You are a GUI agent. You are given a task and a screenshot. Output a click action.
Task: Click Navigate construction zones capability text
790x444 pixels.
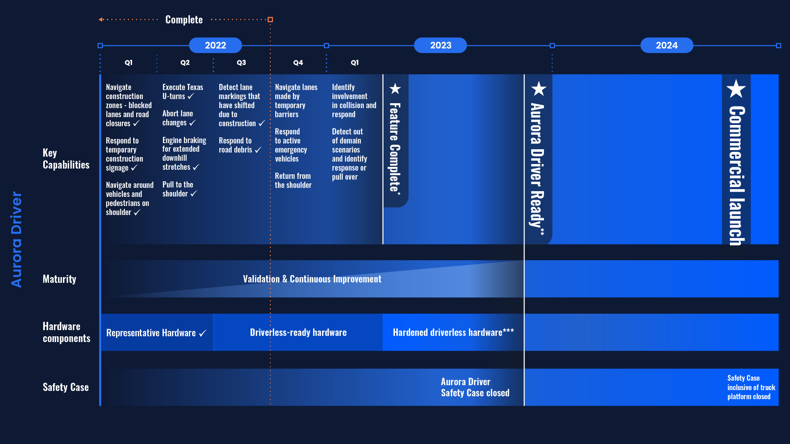click(129, 105)
